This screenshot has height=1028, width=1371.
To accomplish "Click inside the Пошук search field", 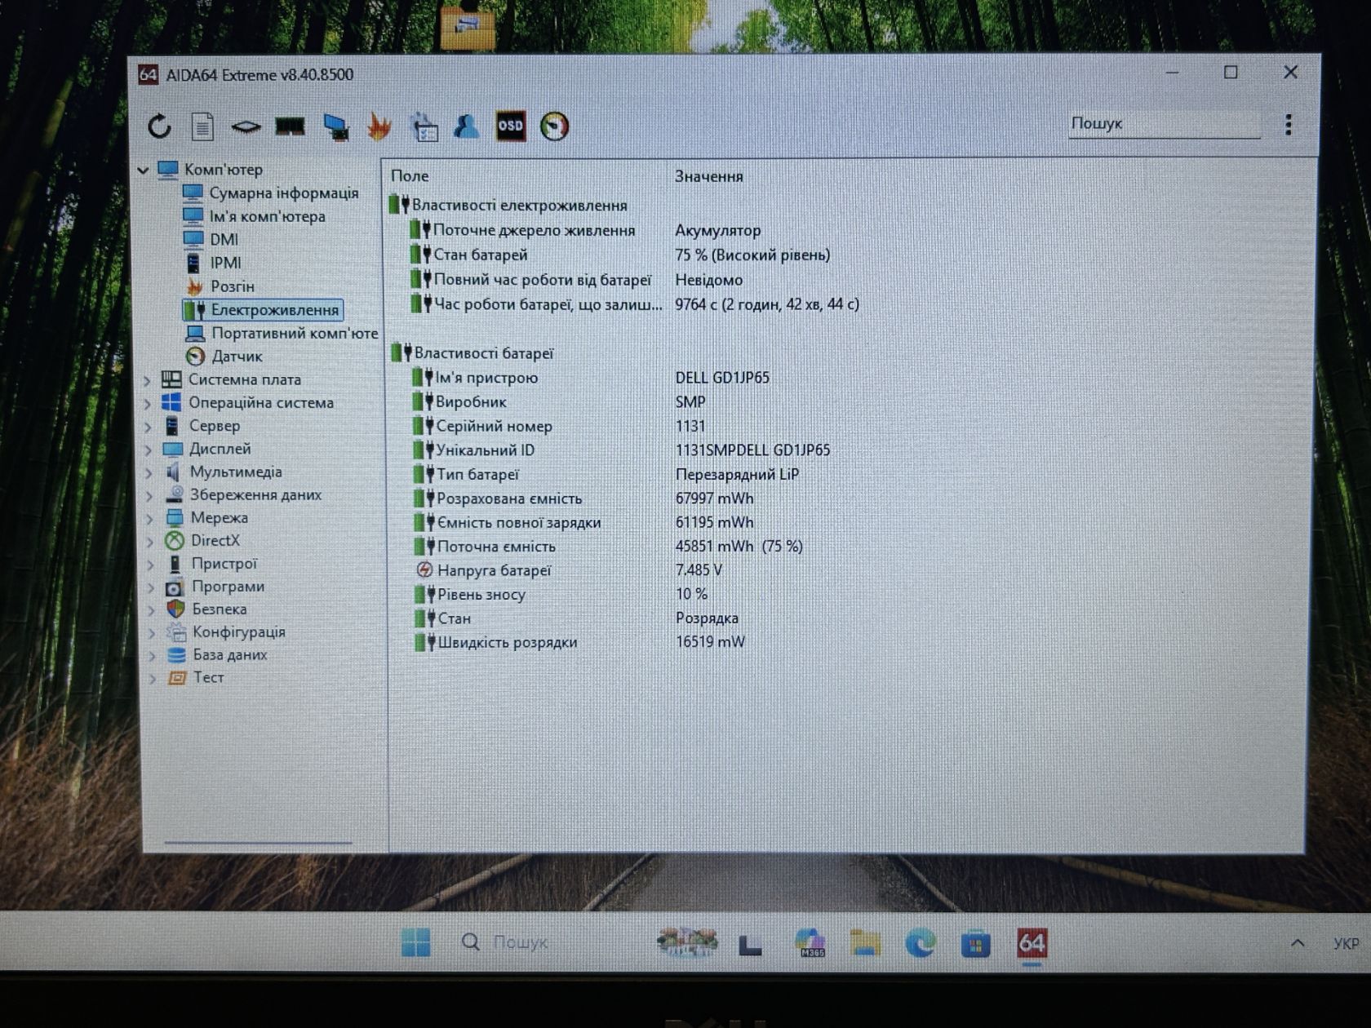I will 1165,124.
